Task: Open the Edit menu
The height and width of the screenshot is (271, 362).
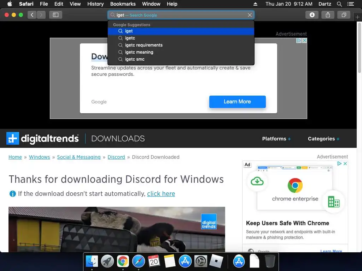Action: [x=59, y=4]
